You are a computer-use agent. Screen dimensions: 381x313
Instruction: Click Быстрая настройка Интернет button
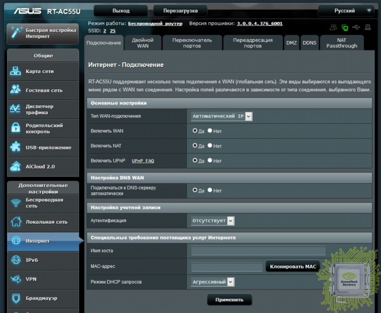[x=43, y=33]
